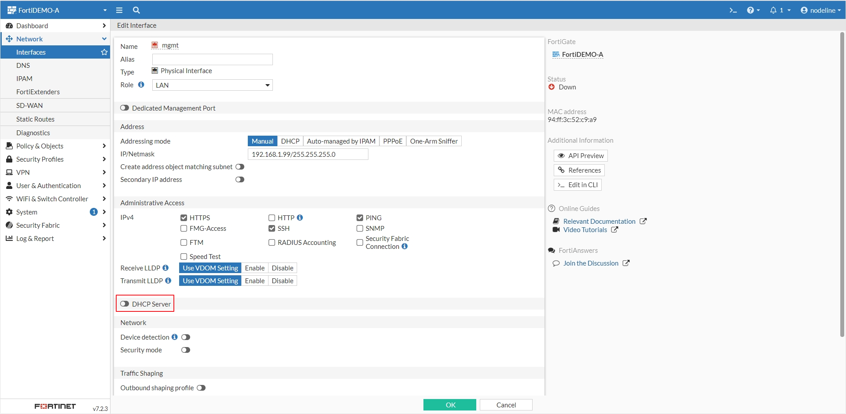The image size is (846, 414).
Task: Open References button
Action: (579, 170)
